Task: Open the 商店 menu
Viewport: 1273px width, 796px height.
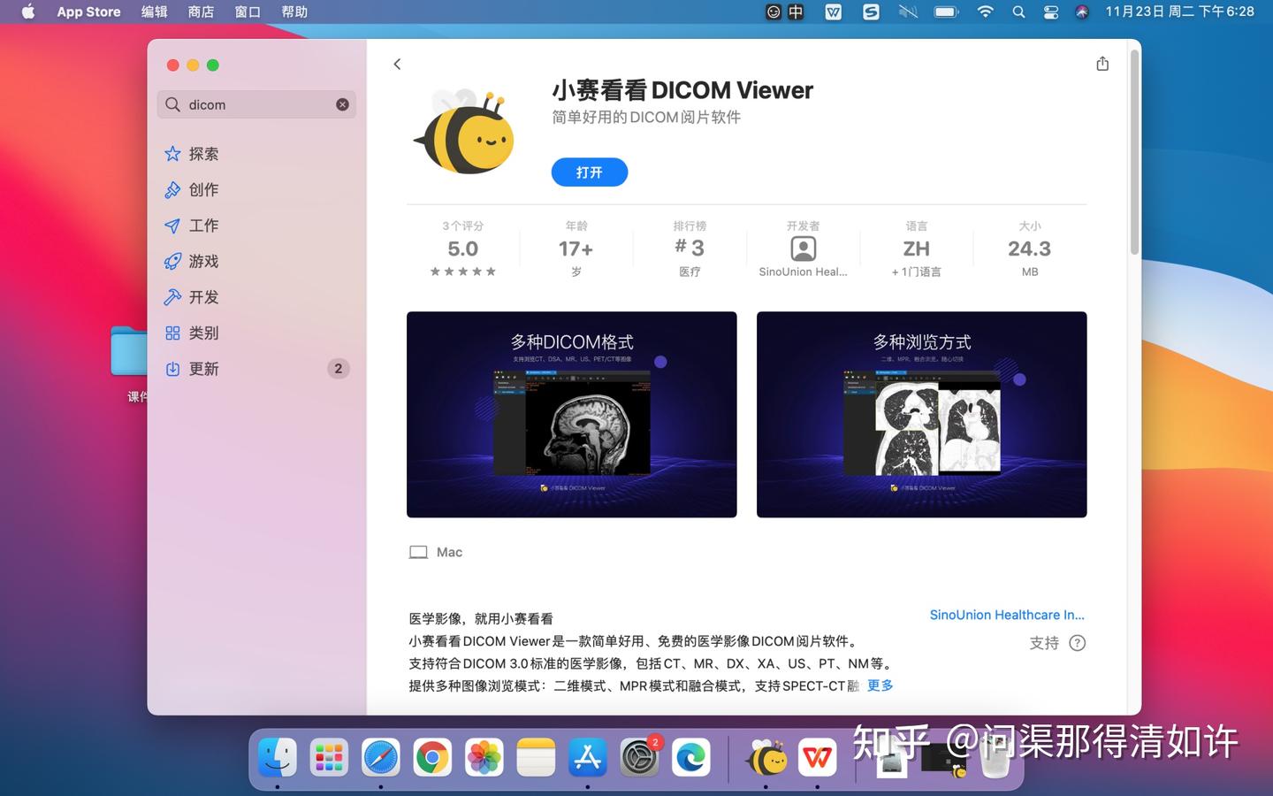Action: [x=201, y=11]
